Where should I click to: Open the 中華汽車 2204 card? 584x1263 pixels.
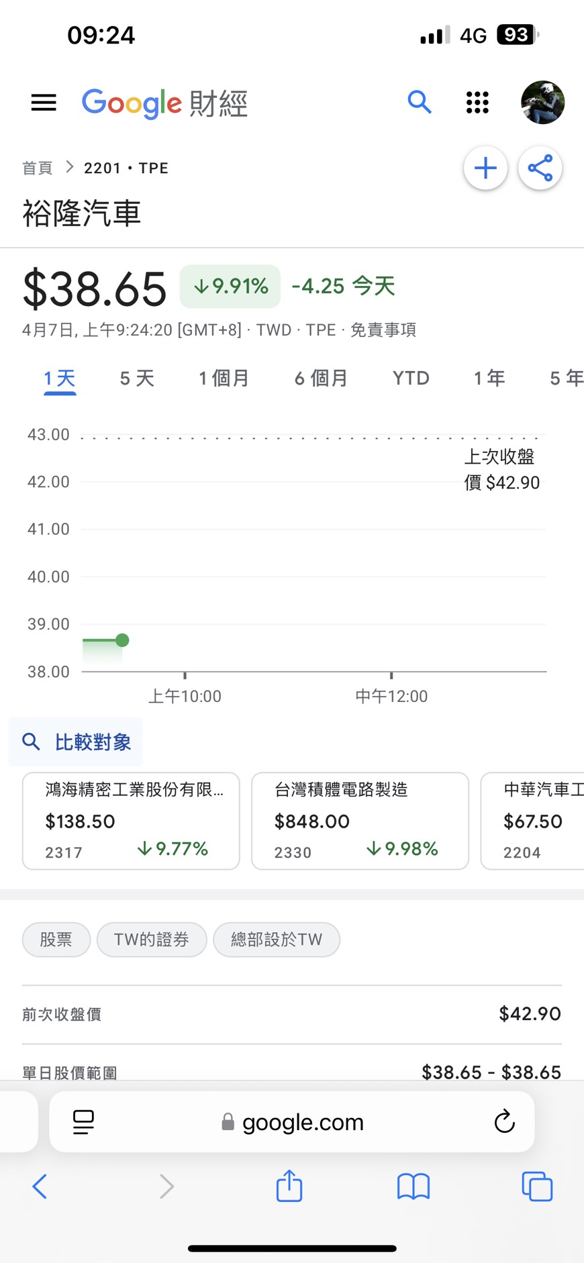[x=532, y=821]
